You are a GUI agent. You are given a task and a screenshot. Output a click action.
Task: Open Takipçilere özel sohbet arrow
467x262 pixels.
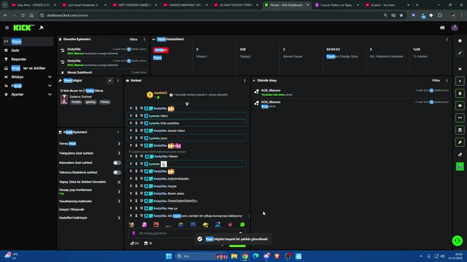click(119, 153)
